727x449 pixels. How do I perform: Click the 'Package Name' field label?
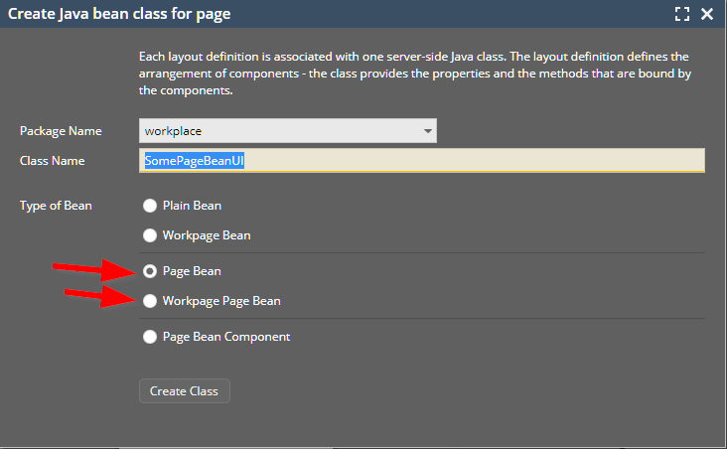pos(59,131)
